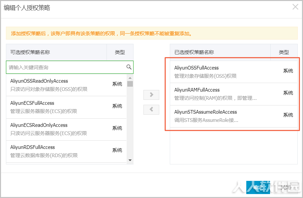Select AliyunRDSFullAccess policy

tap(66, 151)
